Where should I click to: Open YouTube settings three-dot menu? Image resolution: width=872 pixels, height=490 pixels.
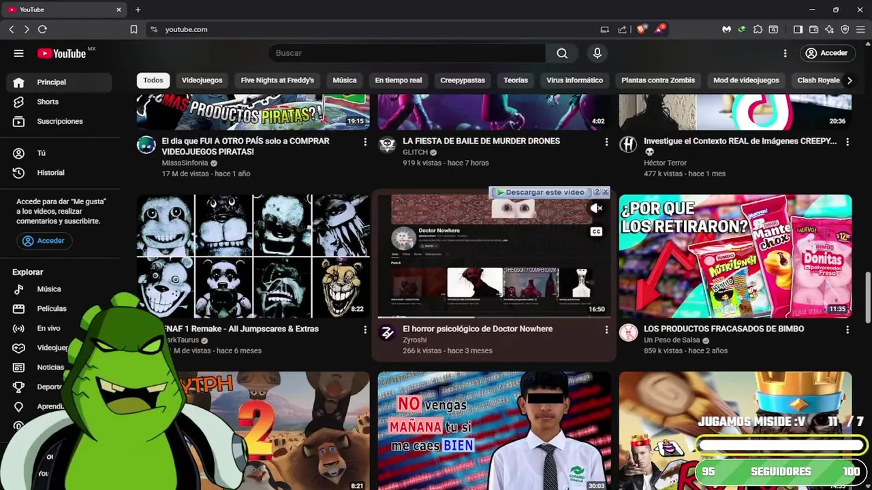[785, 53]
